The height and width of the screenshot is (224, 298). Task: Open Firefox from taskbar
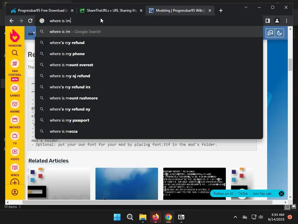(156, 217)
